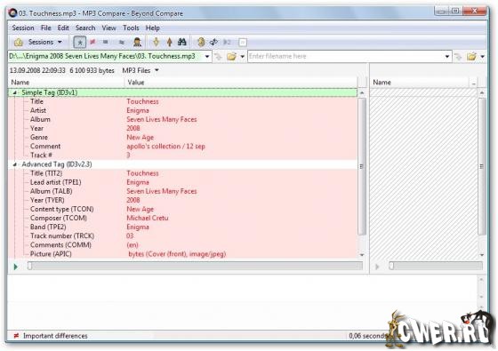This screenshot has width=498, height=351.
Task: Select the Composer (TCOM) row
Action: (182, 218)
